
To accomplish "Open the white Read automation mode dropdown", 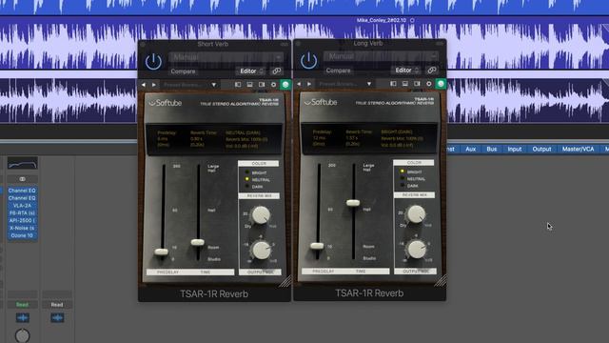I will tap(57, 305).
